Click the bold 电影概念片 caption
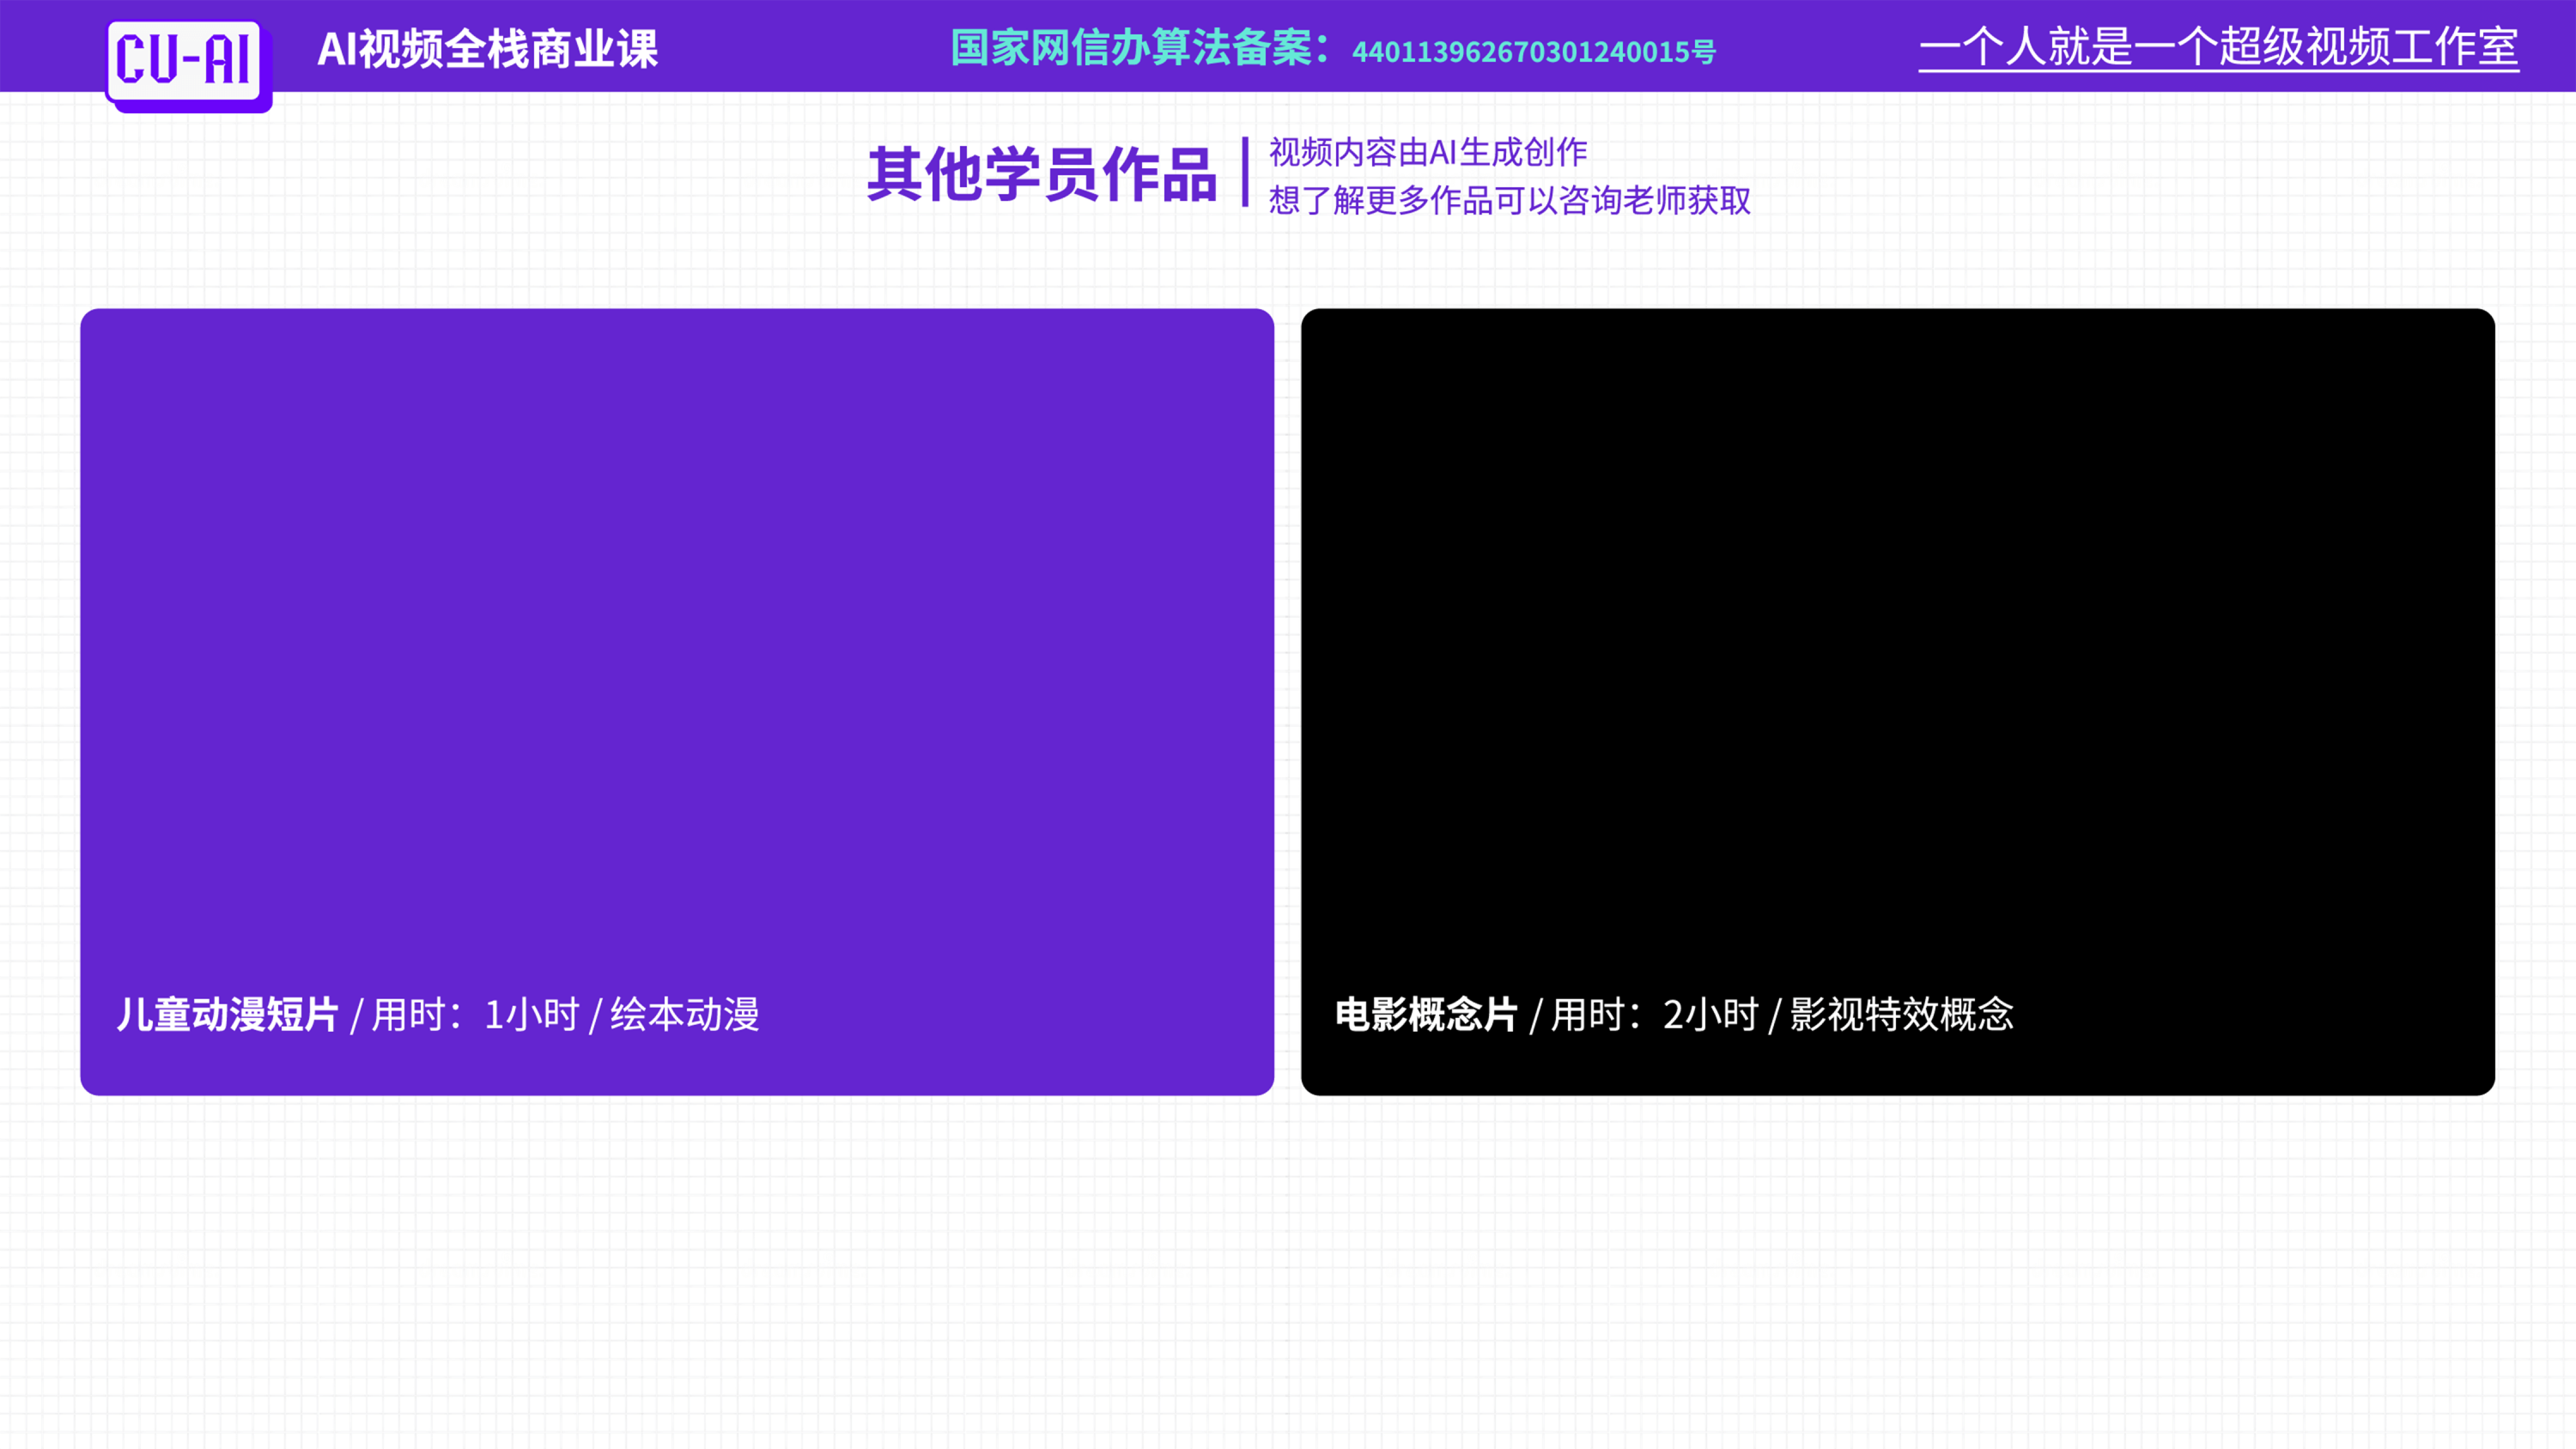 pyautogui.click(x=1426, y=1014)
